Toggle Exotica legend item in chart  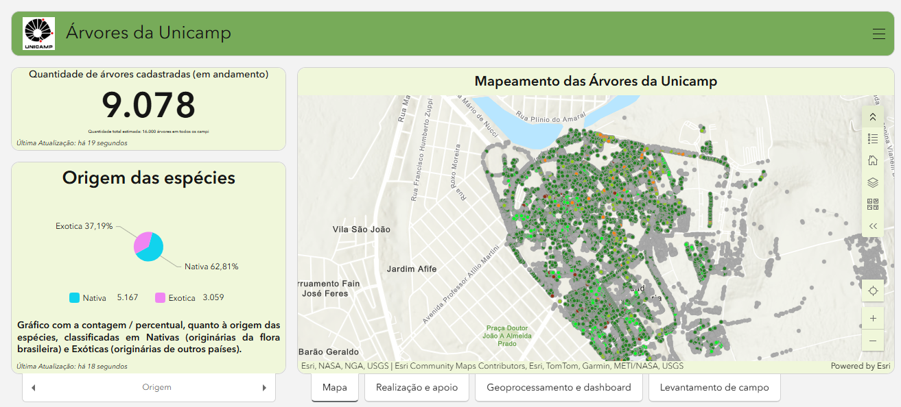pos(175,298)
